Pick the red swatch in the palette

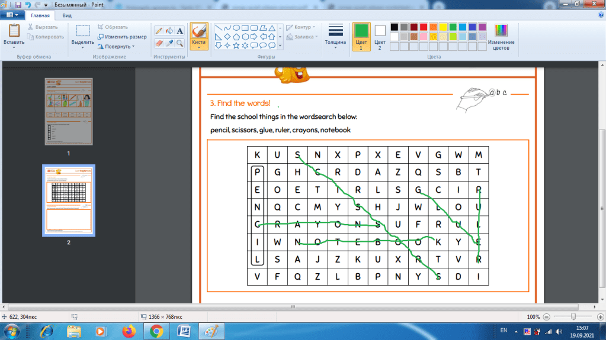(423, 27)
